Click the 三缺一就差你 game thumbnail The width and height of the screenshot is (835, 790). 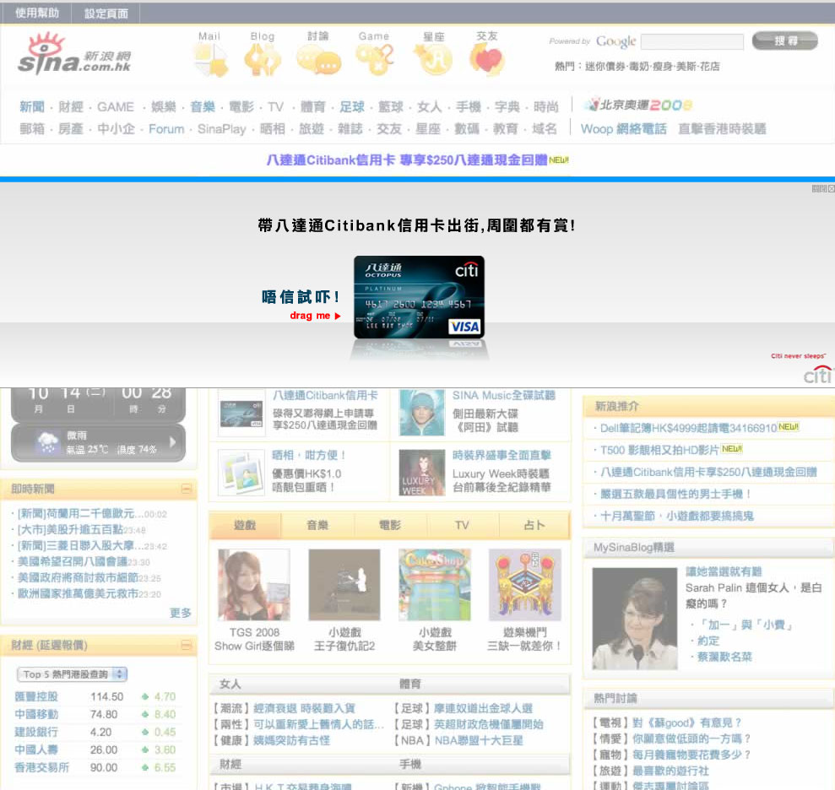pyautogui.click(x=525, y=585)
